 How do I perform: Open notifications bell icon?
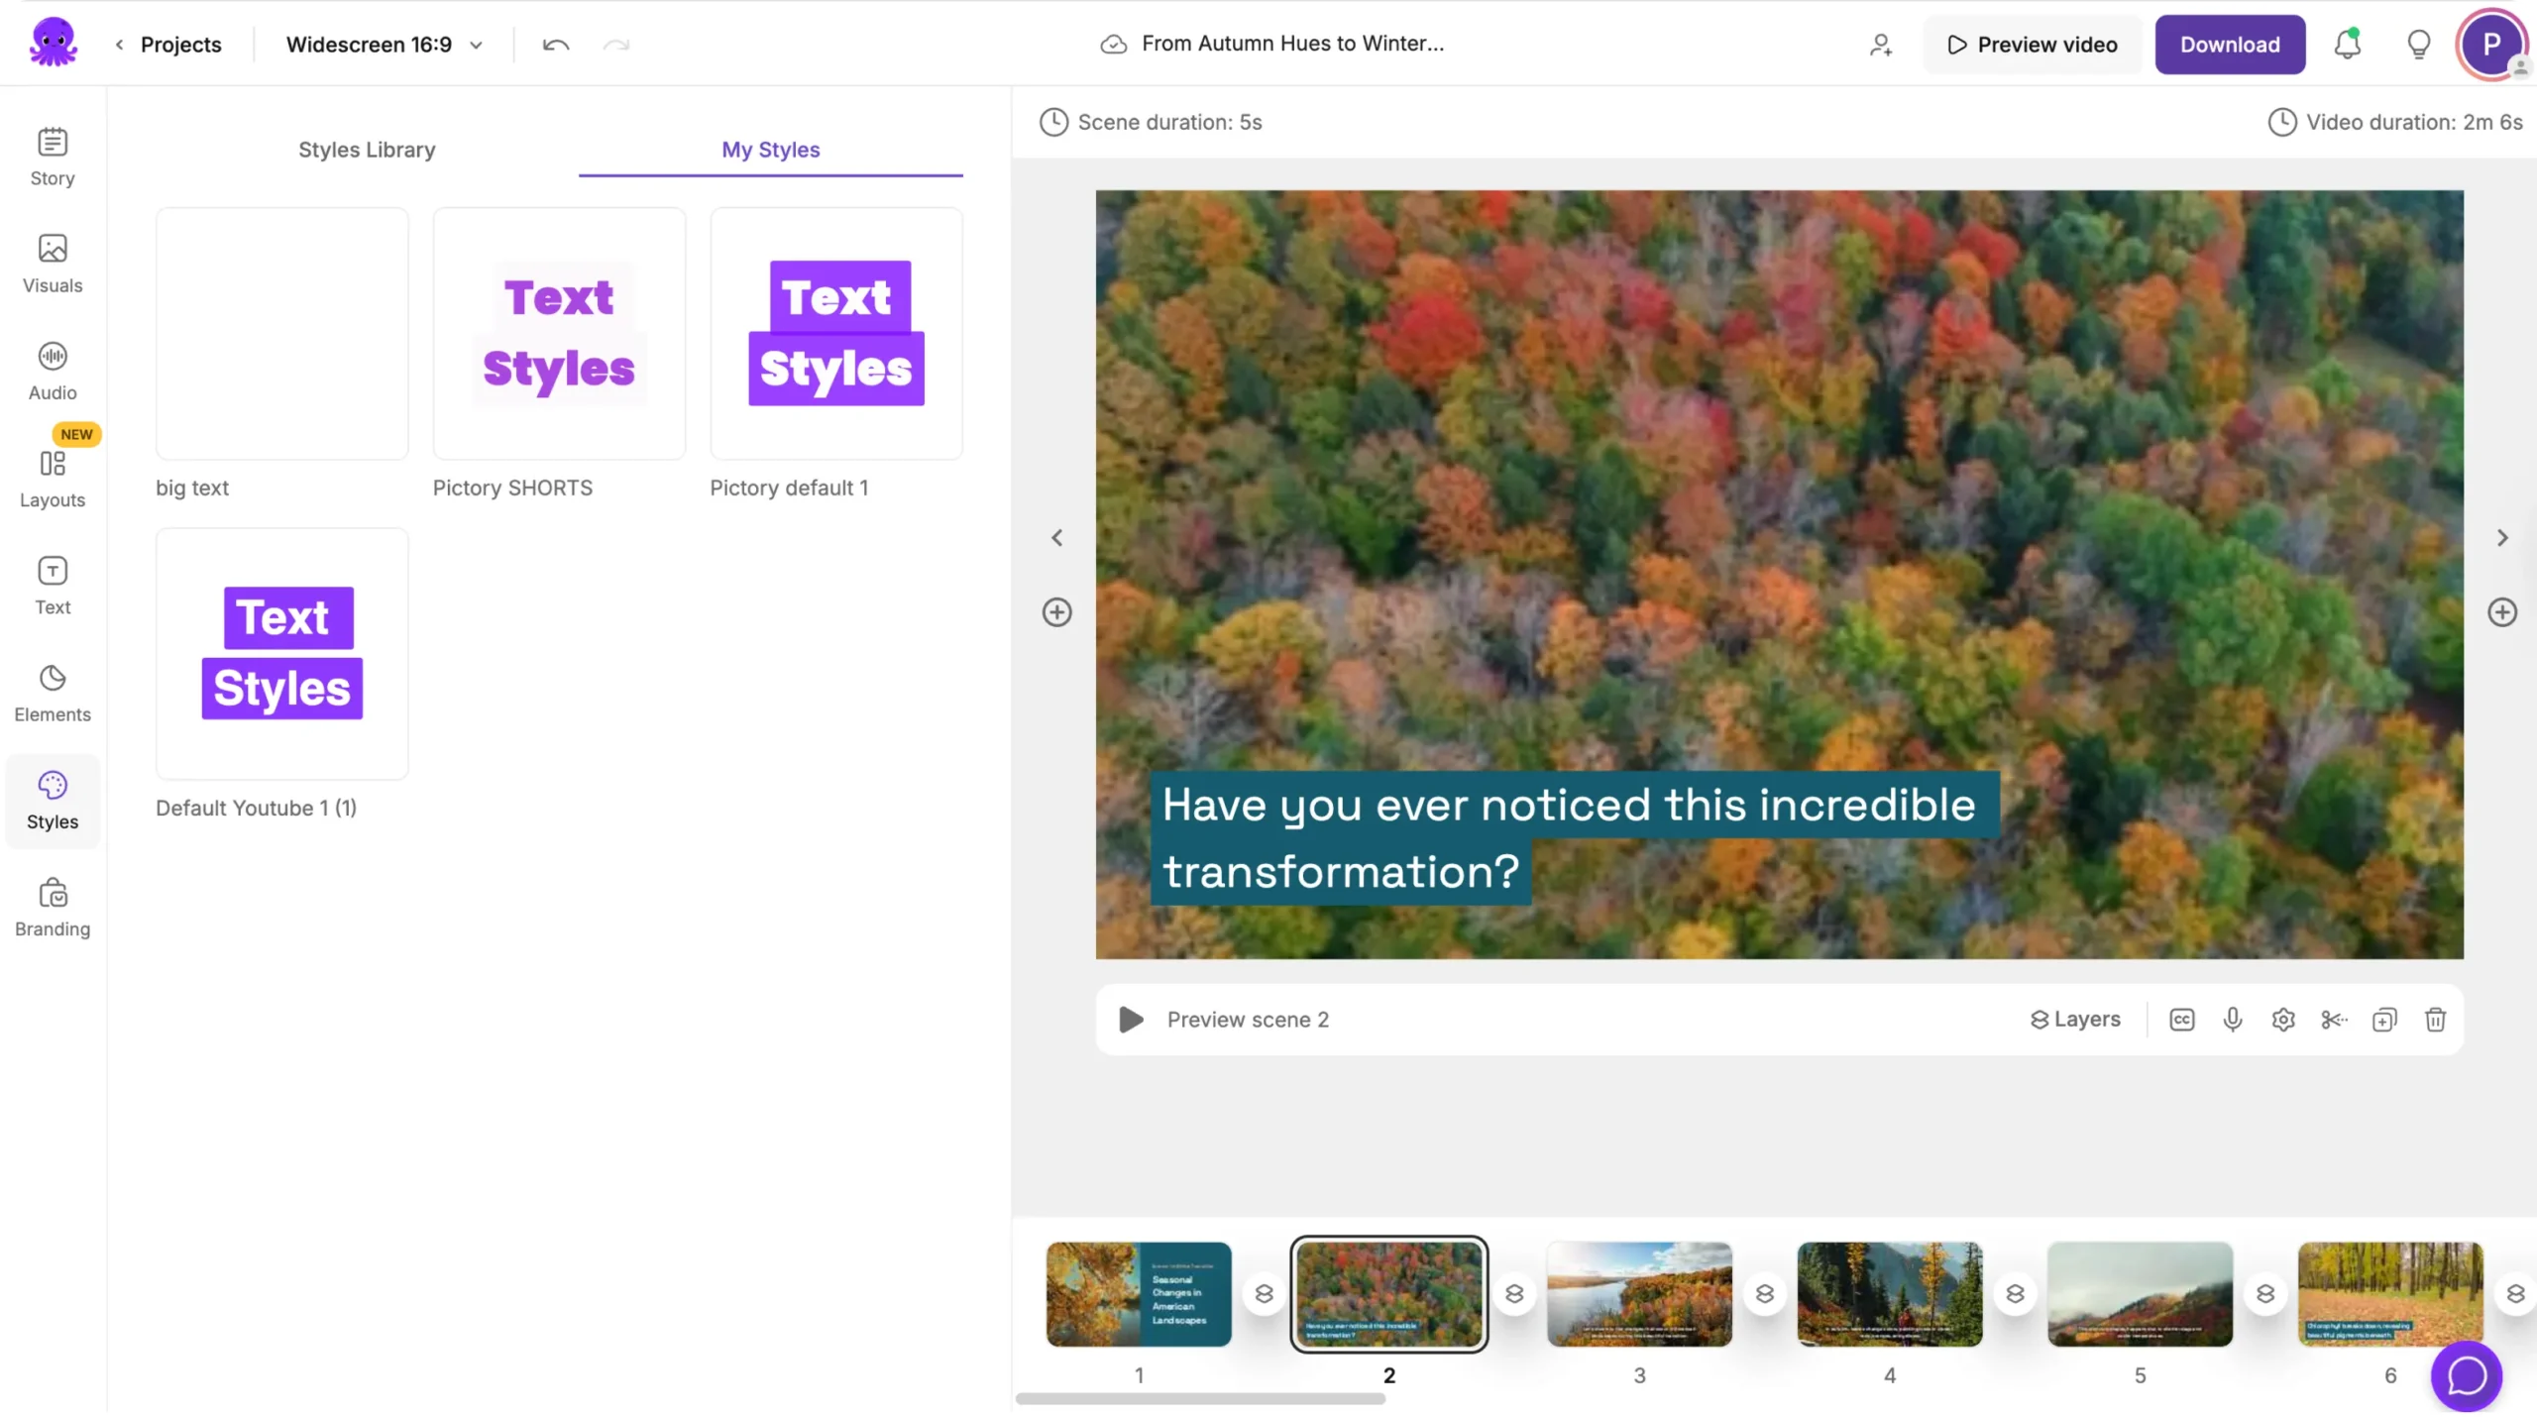coord(2347,45)
